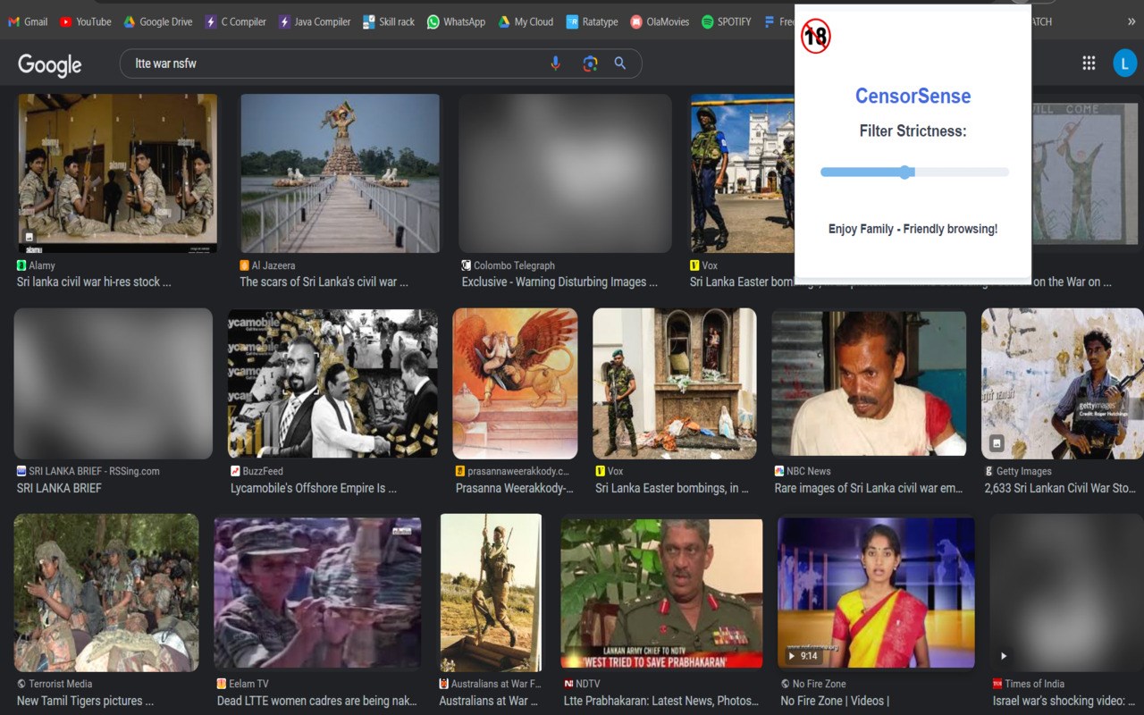Screen dimensions: 1144x715
Task: Open the Ratatype bookmark
Action: pyautogui.click(x=592, y=21)
